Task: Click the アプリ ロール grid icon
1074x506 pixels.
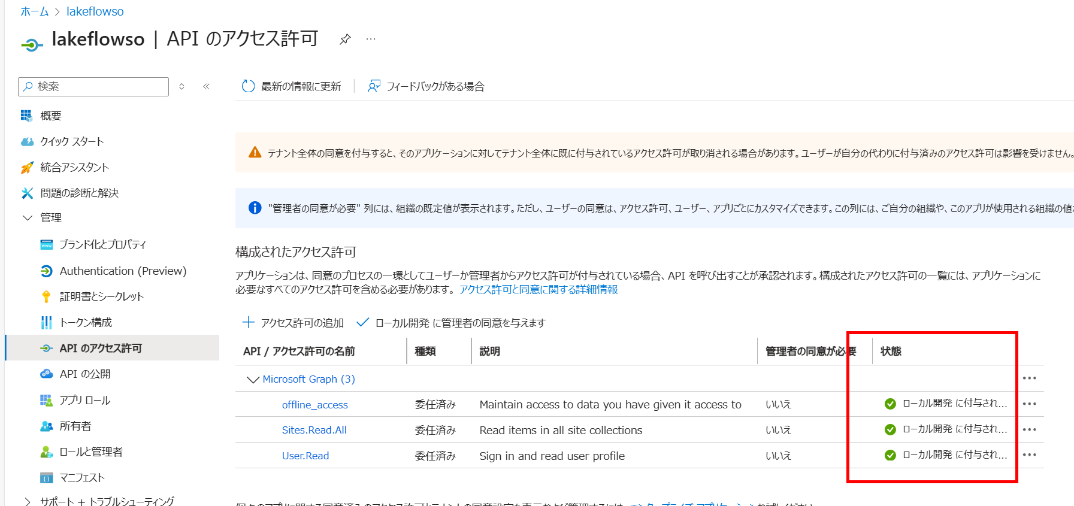Action: click(x=46, y=400)
